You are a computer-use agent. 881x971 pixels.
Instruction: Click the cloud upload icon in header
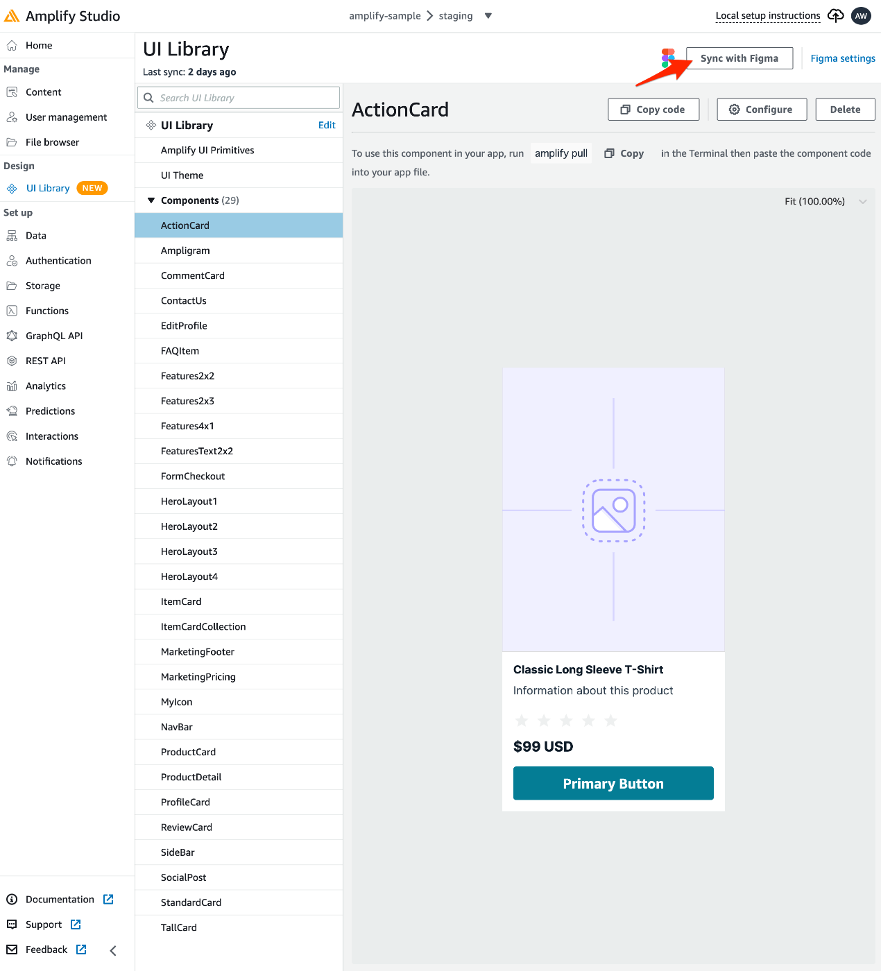[836, 16]
